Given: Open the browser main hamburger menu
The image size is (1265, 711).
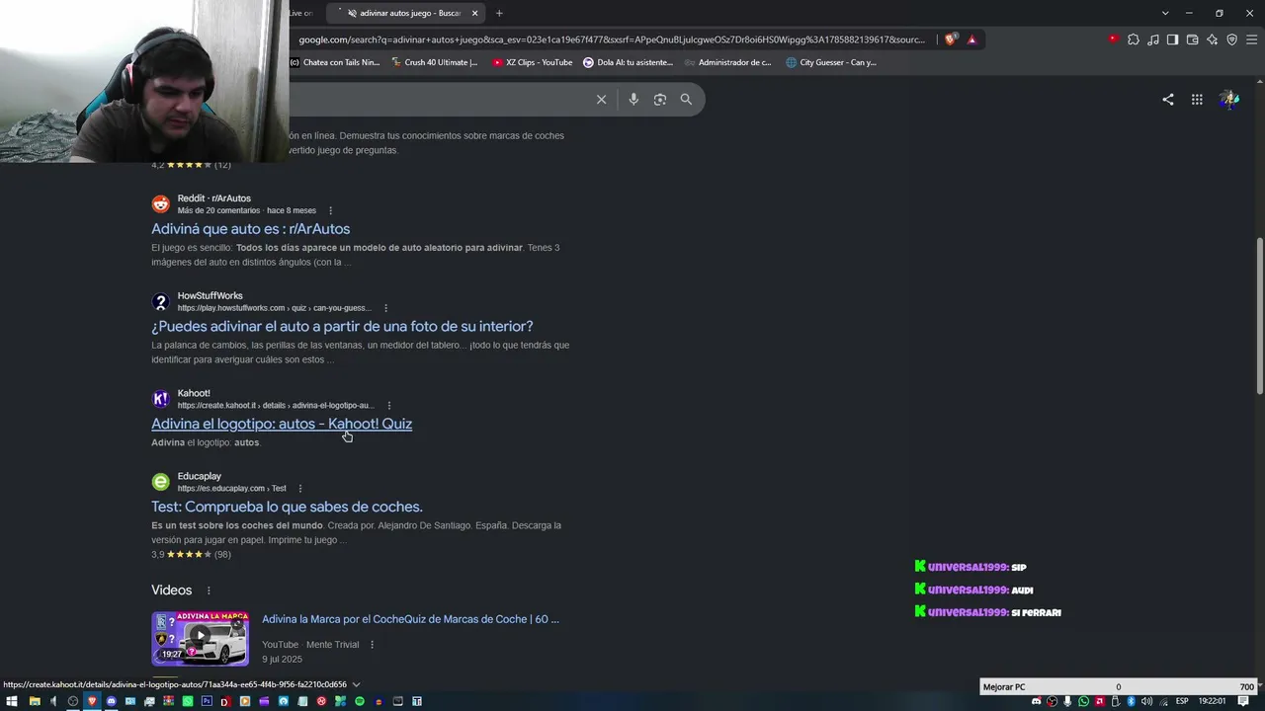Looking at the screenshot, I should tap(1252, 39).
